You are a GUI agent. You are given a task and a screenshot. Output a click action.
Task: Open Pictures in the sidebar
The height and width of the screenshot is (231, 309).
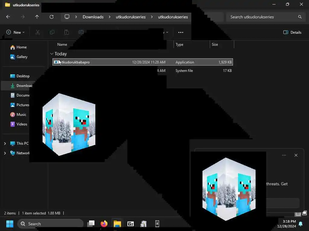20,105
